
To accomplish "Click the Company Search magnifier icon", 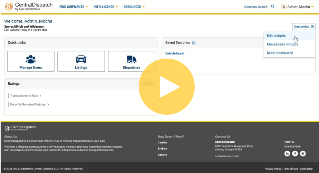I will click(273, 7).
